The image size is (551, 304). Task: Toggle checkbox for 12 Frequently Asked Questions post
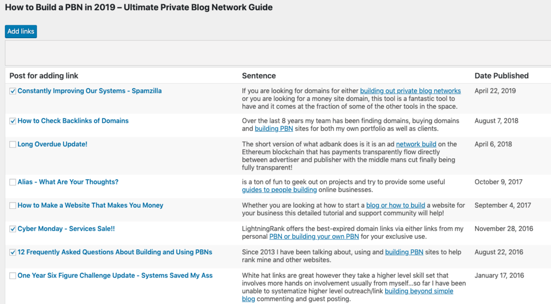[x=13, y=252]
